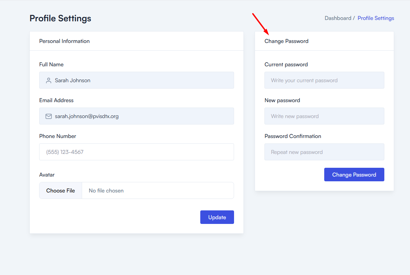
Task: Focus the Current password input field
Action: point(324,81)
